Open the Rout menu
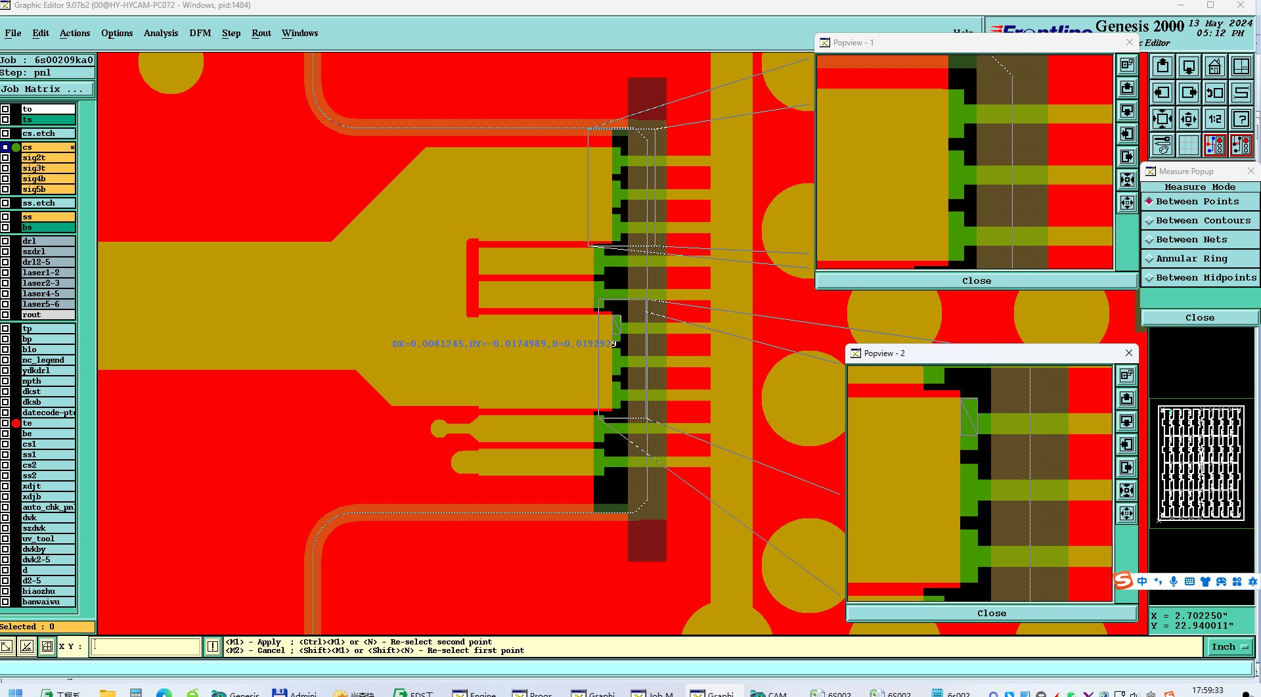This screenshot has height=697, width=1261. (x=261, y=33)
